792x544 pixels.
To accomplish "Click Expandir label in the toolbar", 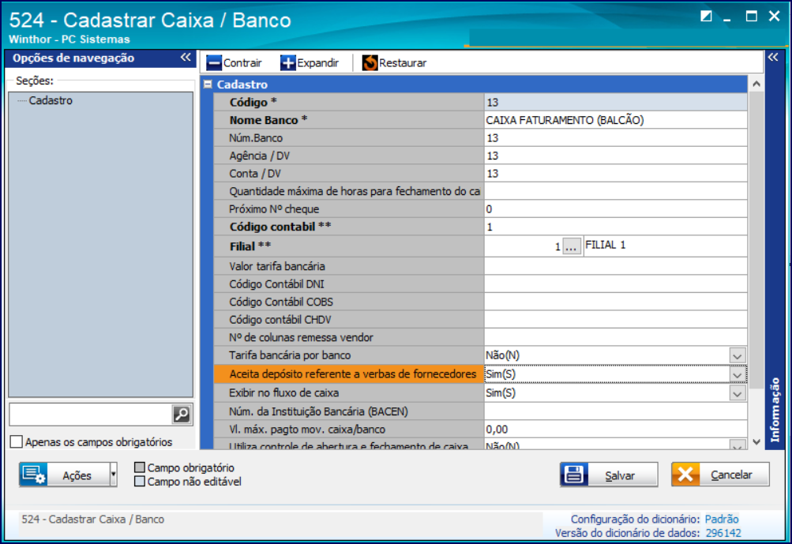I will coord(317,63).
